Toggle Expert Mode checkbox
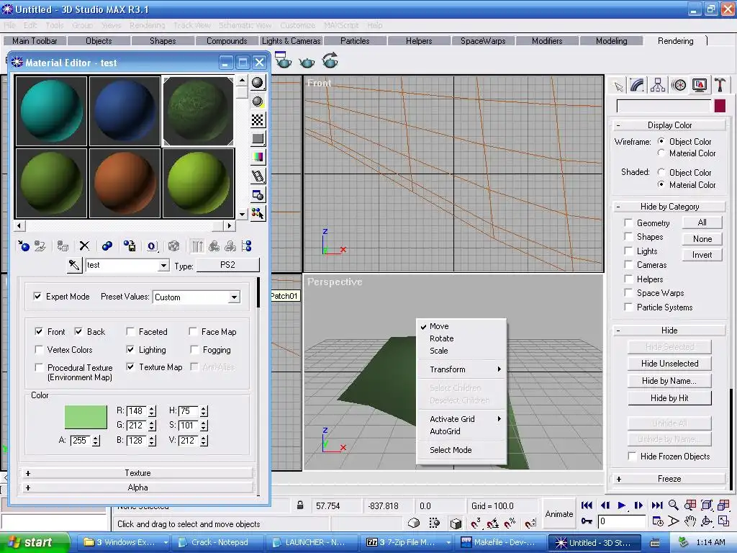This screenshot has height=553, width=737. [x=37, y=296]
